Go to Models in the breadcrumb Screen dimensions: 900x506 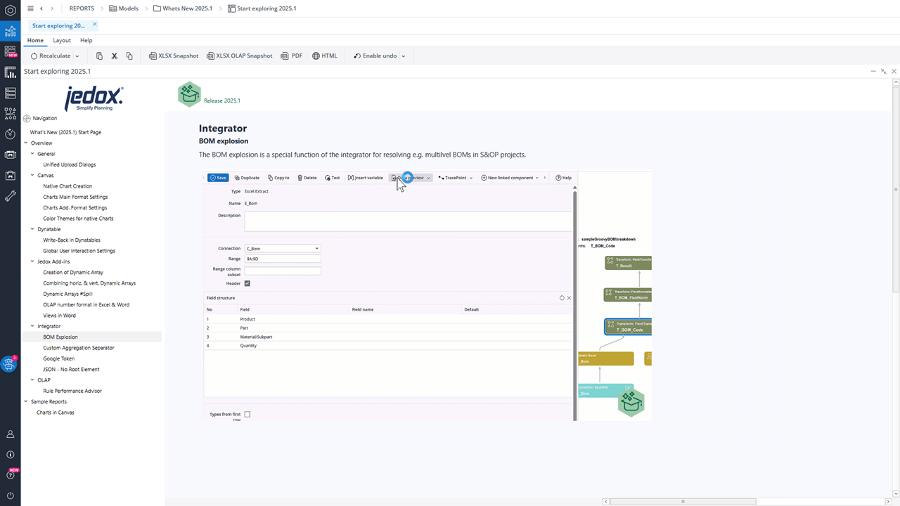[x=124, y=8]
